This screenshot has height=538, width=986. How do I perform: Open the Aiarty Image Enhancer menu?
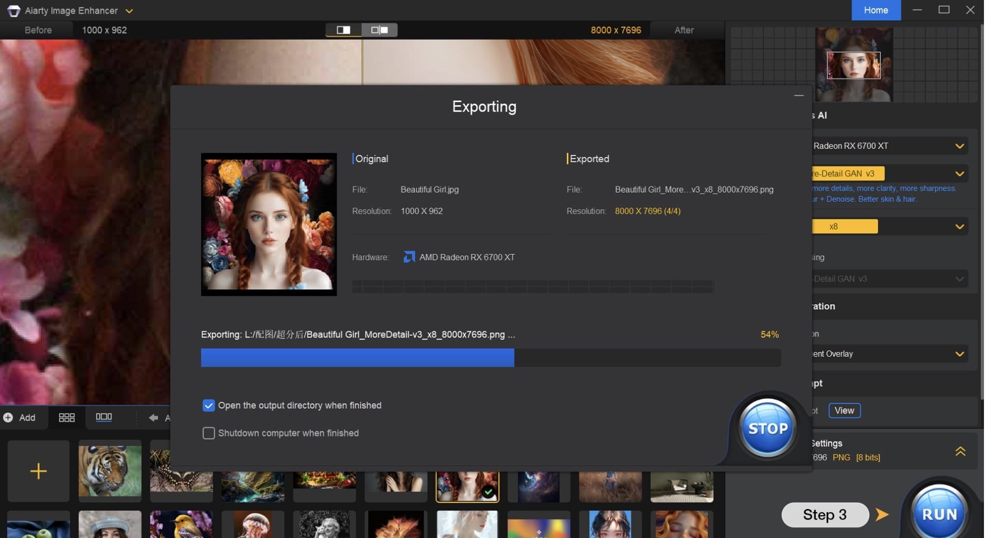[x=129, y=11]
